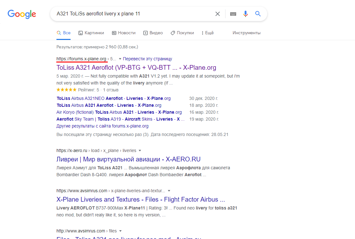355x239 pixels.
Task: Open Air Koryo (fictional) ToLiss sitelink
Action: pyautogui.click(x=119, y=112)
